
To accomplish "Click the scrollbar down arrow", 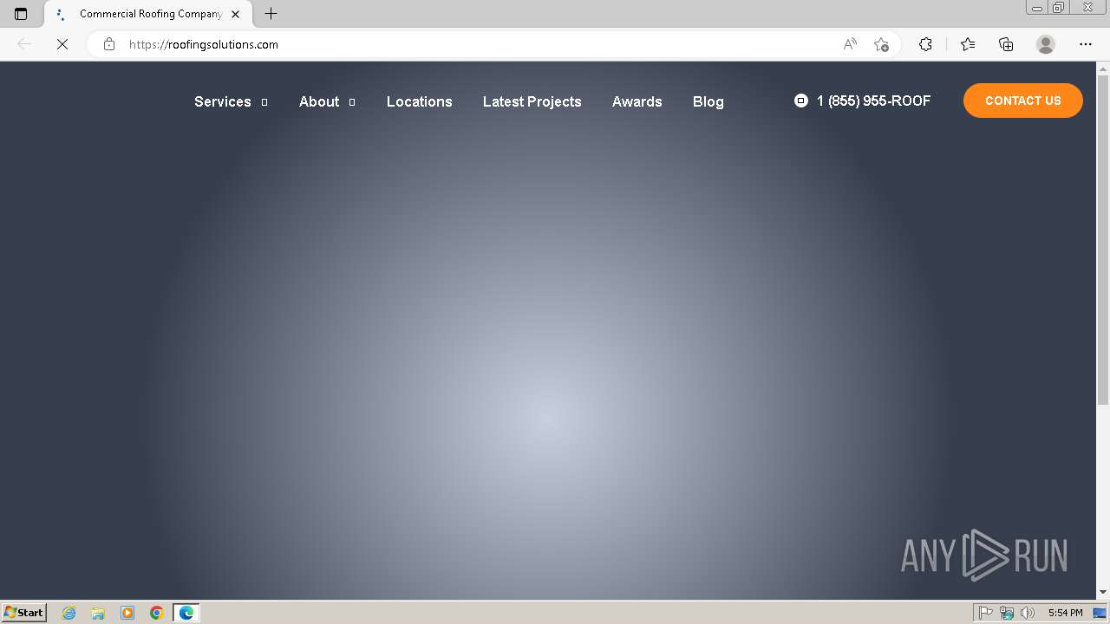I will coord(1103,592).
